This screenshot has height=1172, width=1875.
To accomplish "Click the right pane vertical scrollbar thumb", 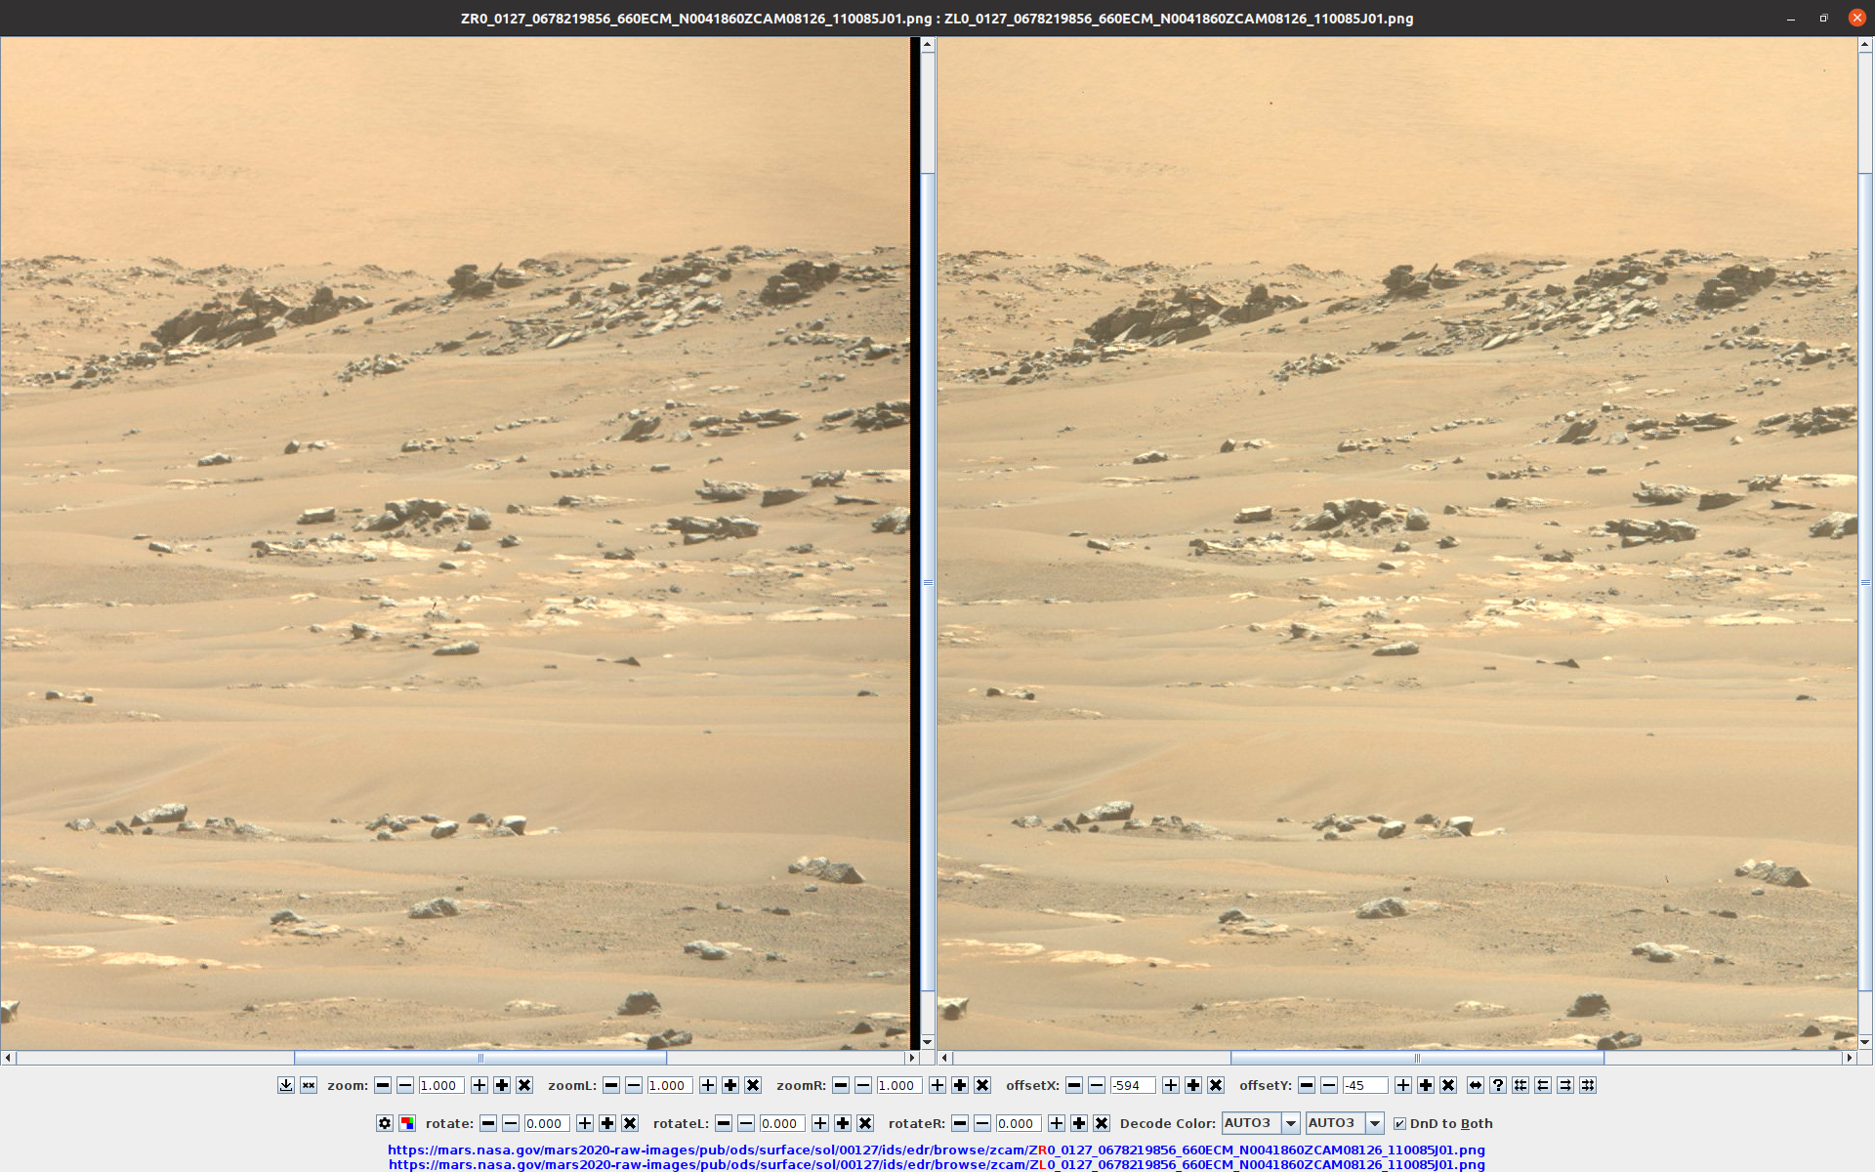I will [x=1865, y=582].
